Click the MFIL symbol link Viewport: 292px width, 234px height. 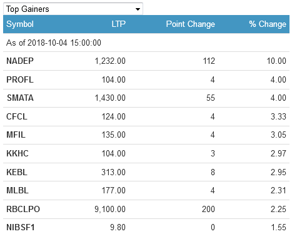(16, 135)
